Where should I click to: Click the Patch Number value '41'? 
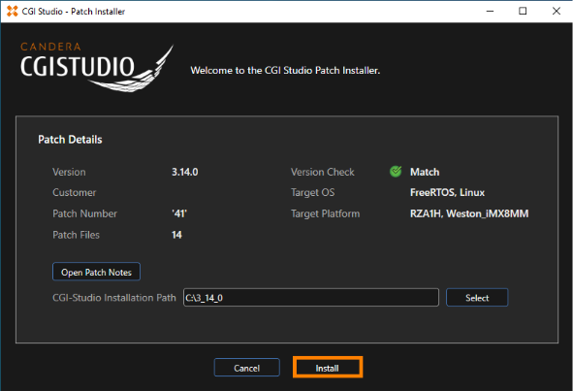pyautogui.click(x=179, y=213)
